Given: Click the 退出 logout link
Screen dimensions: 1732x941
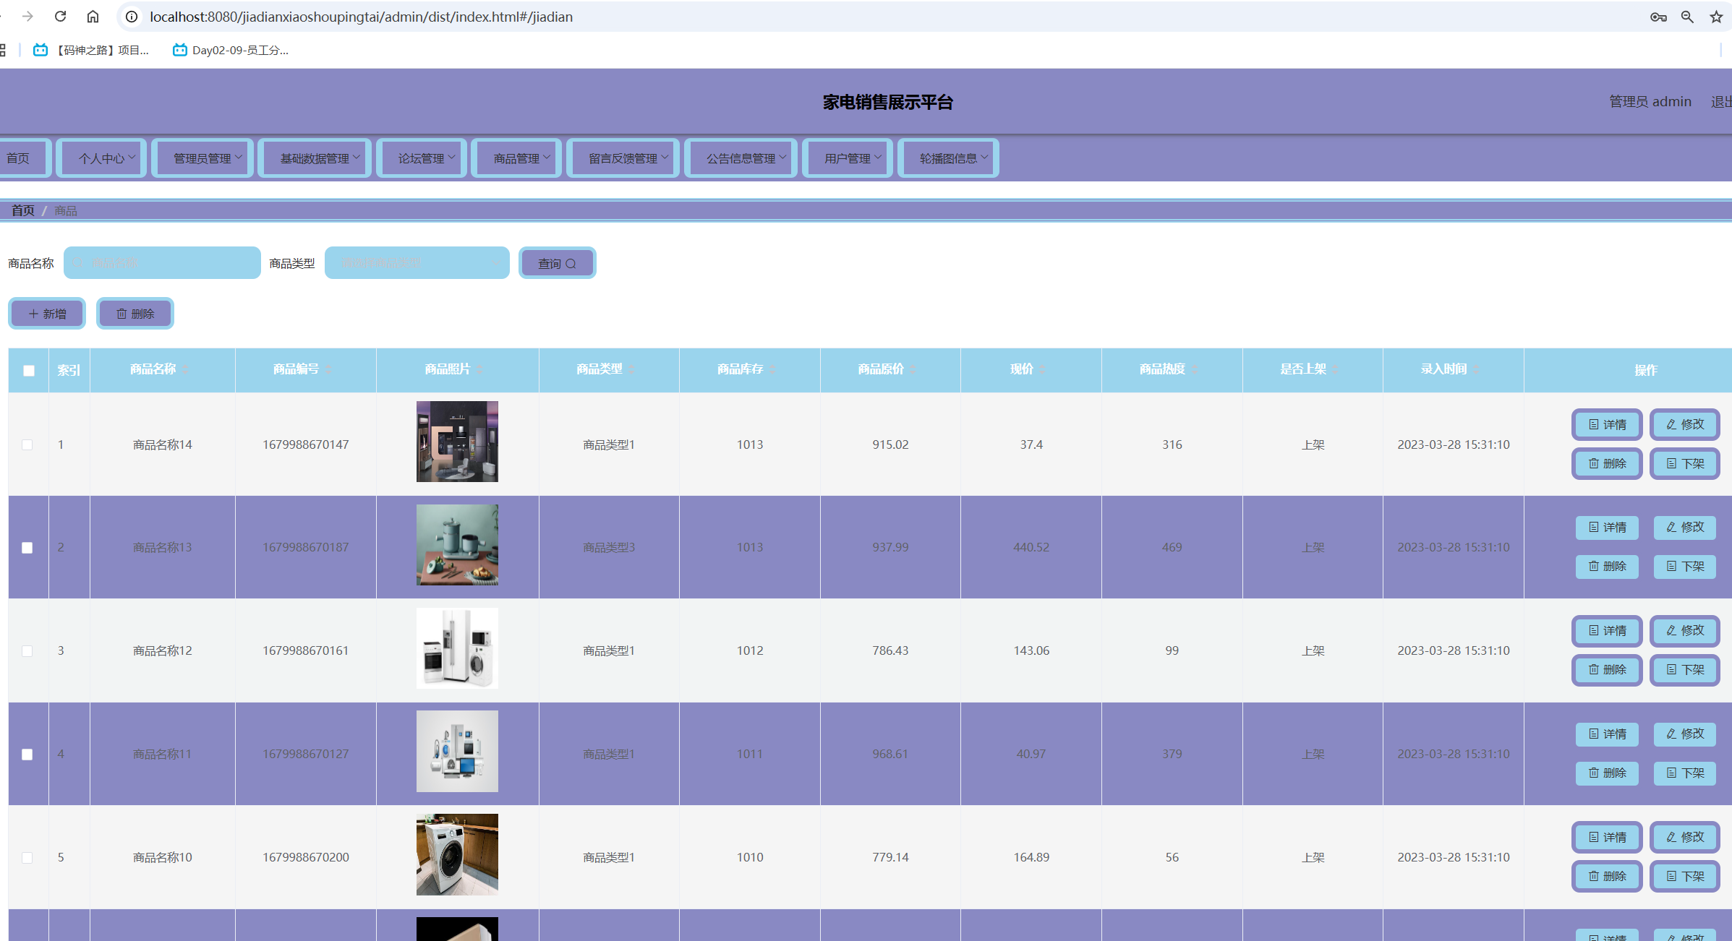Looking at the screenshot, I should pos(1721,102).
